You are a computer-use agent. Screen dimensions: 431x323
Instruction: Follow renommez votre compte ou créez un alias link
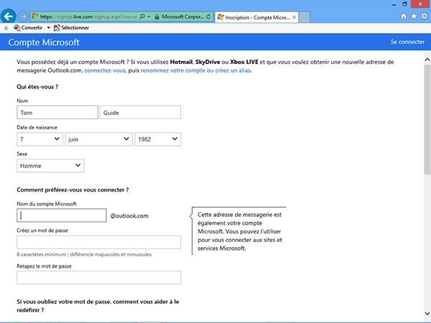[x=195, y=70]
